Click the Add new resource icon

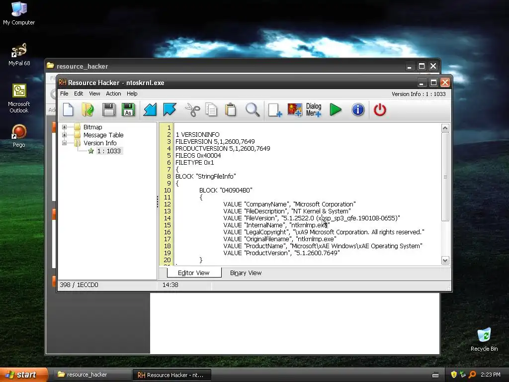pyautogui.click(x=275, y=110)
